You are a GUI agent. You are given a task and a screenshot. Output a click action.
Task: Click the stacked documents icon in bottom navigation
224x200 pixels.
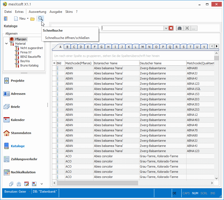coord(11,184)
